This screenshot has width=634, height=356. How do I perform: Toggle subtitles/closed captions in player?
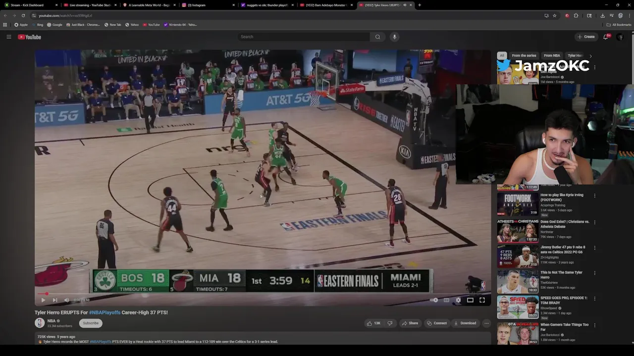446,300
